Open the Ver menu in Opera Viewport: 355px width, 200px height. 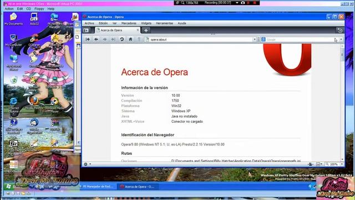[115, 23]
